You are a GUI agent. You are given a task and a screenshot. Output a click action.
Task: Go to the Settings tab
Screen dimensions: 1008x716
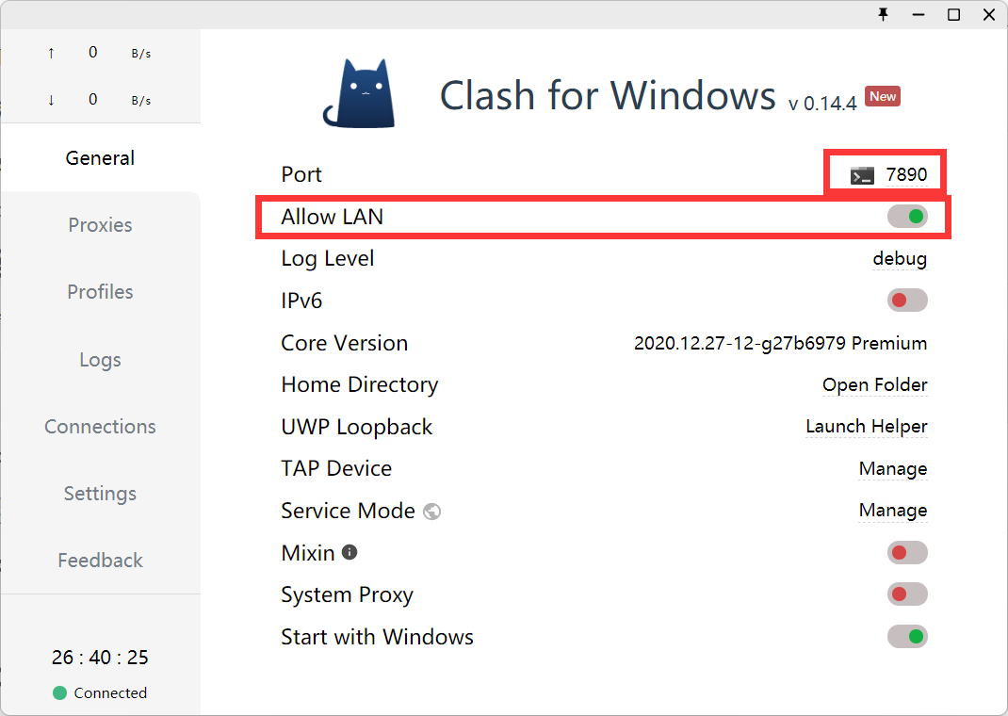coord(100,494)
